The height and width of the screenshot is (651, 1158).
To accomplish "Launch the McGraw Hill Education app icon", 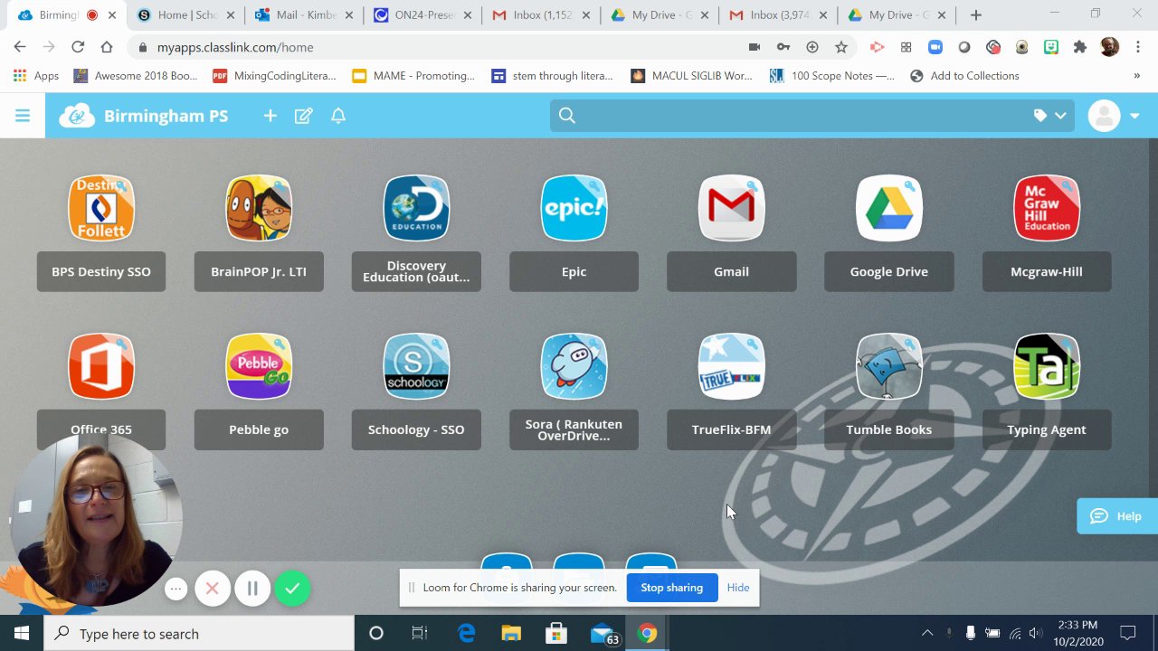I will pyautogui.click(x=1047, y=209).
